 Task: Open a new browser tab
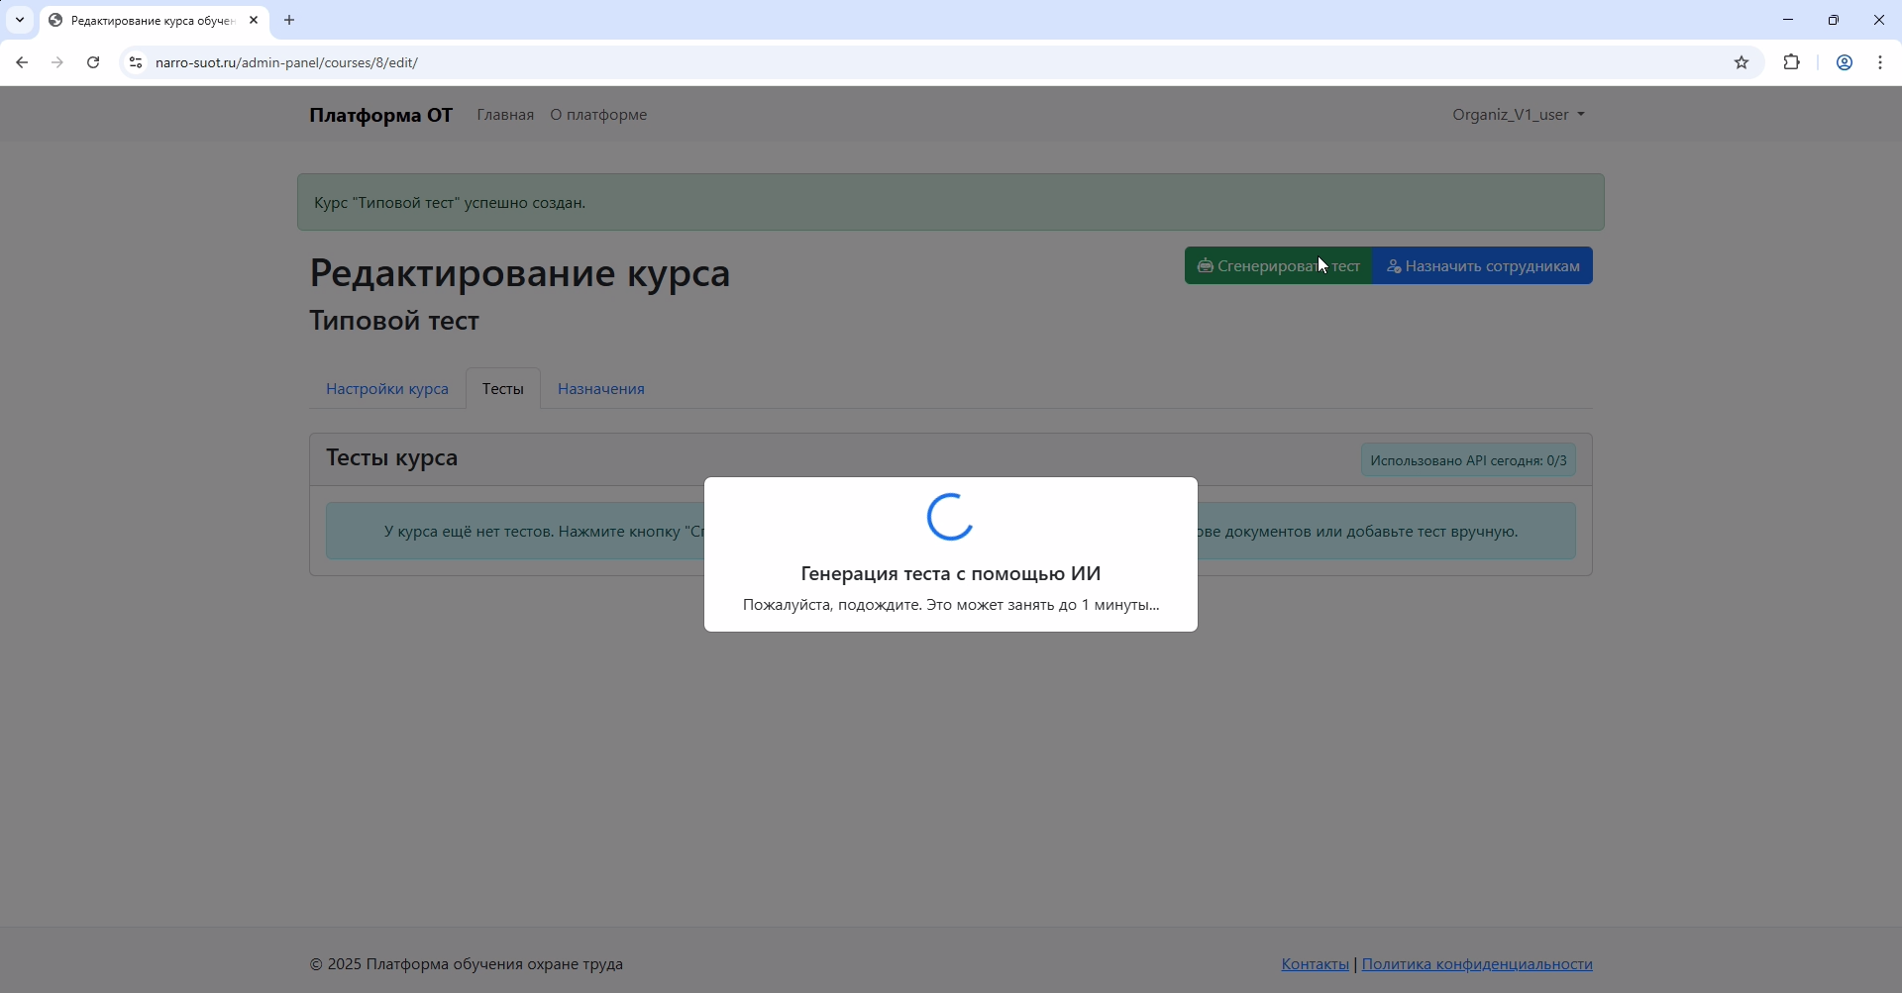[x=288, y=20]
